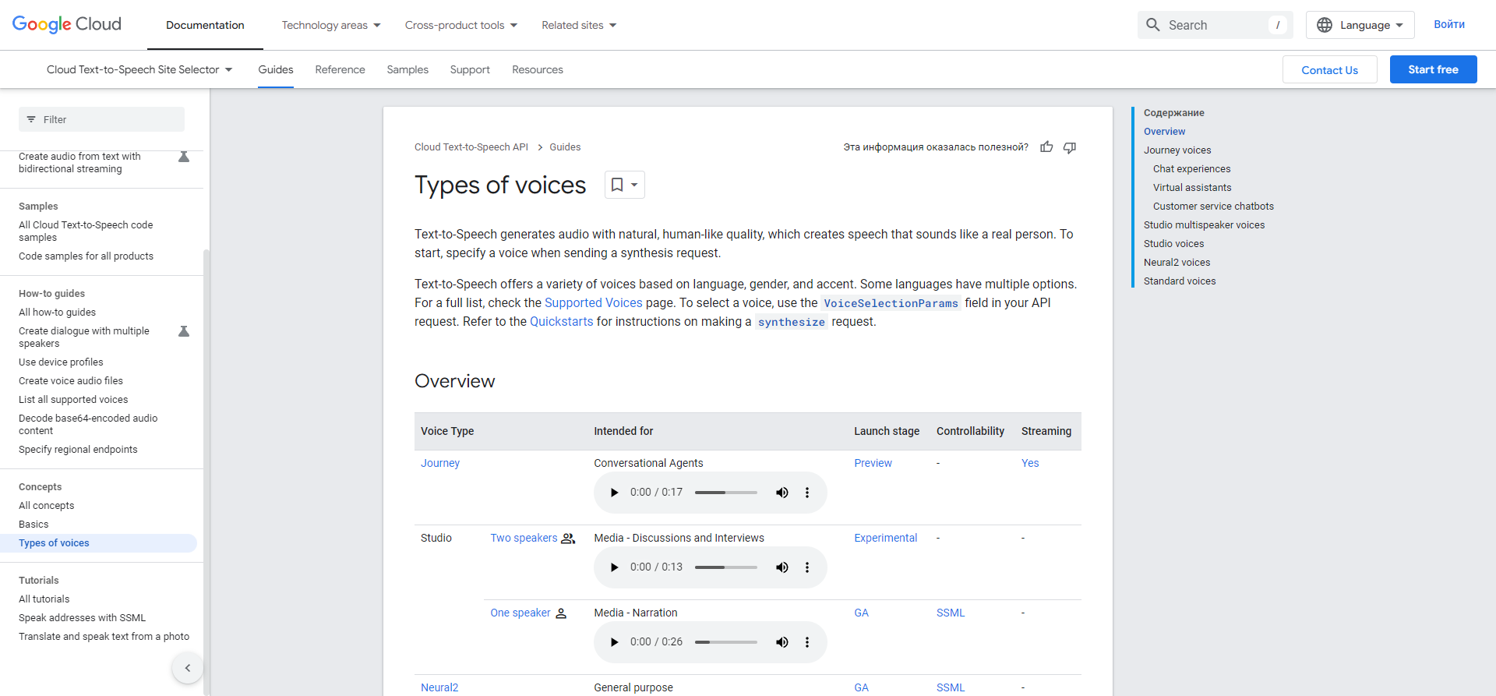Open Basics under Concepts
The height and width of the screenshot is (696, 1496).
[34, 525]
